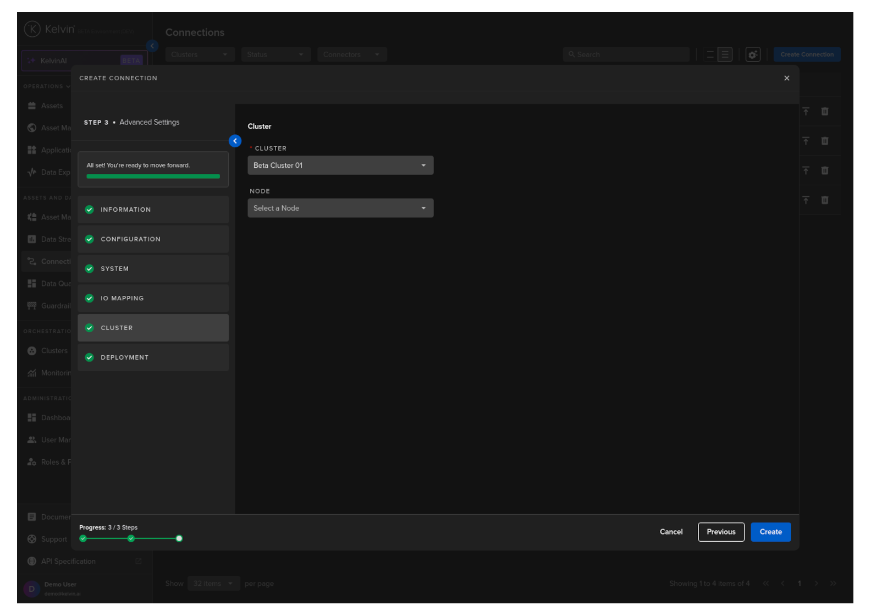Expand the Select a Node dropdown
Image resolution: width=871 pixels, height=616 pixels.
[x=340, y=208]
